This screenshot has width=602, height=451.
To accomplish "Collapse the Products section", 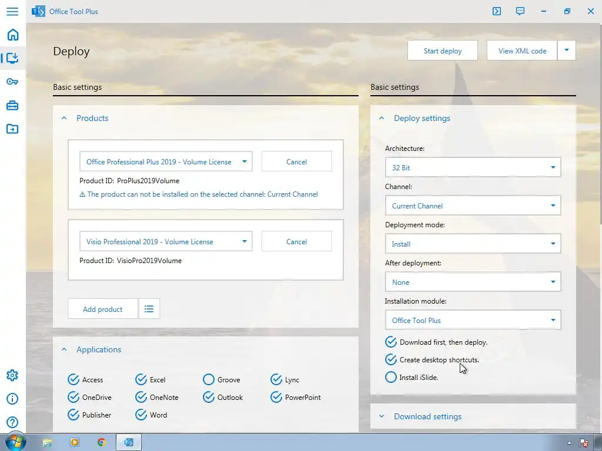I will [64, 118].
